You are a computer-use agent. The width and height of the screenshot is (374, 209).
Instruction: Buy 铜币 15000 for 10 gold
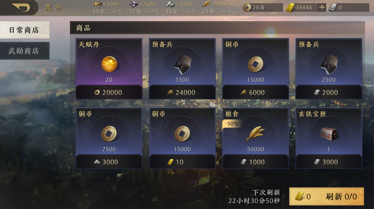[182, 162]
